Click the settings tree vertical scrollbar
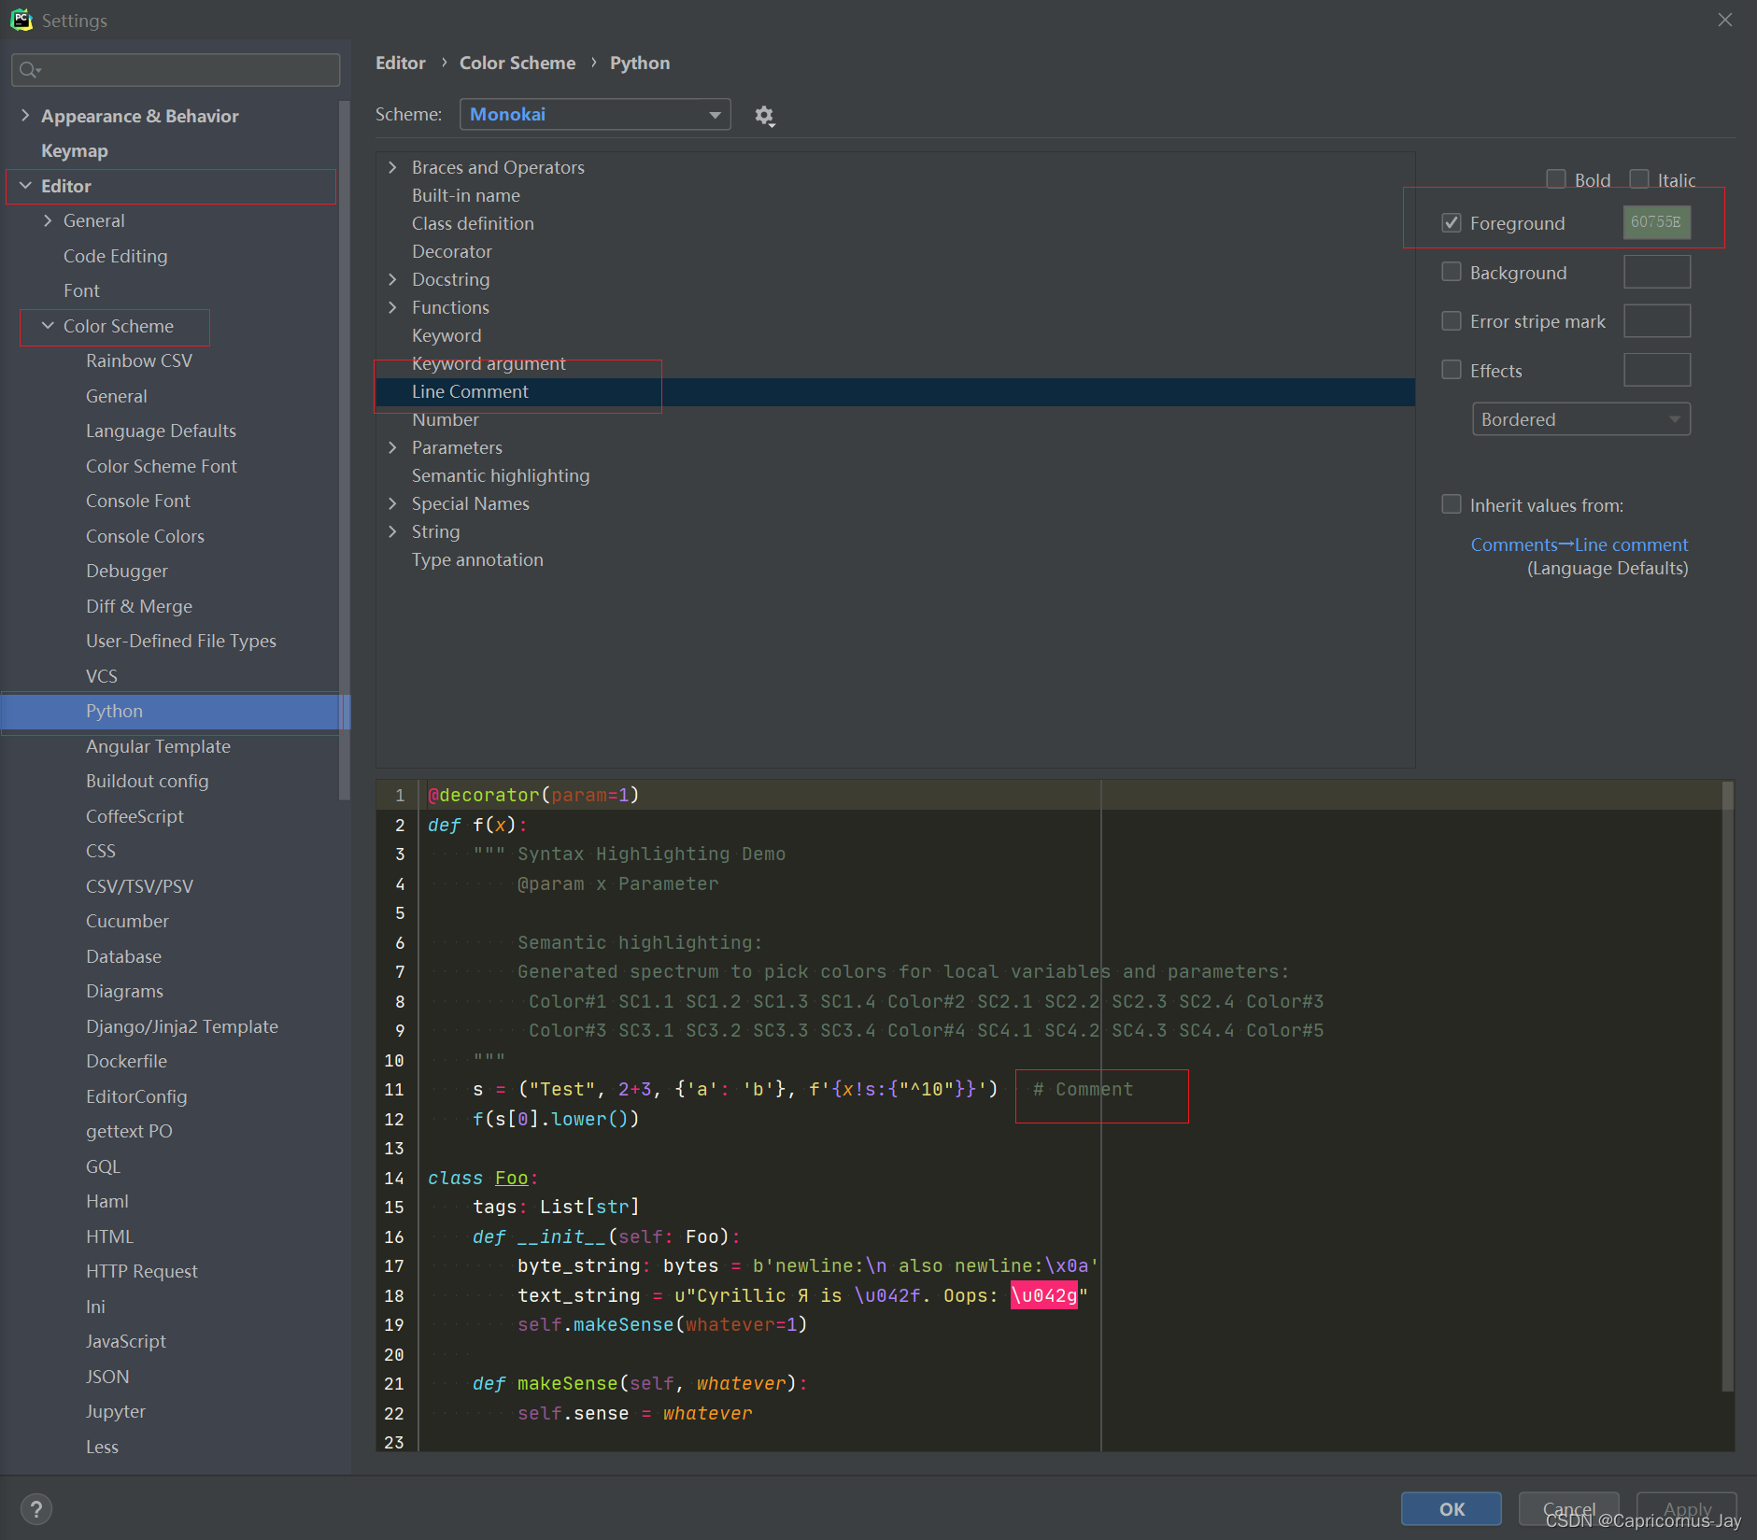 345,448
